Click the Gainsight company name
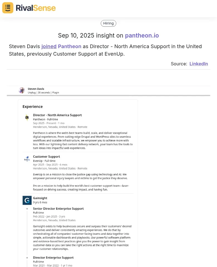Screen dimensions: 217x267 (40, 198)
